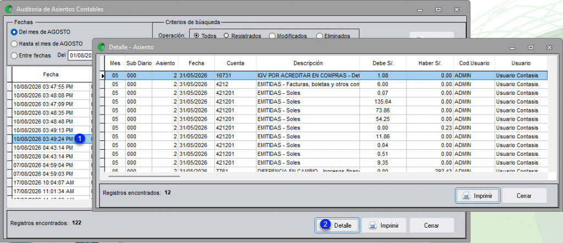Image resolution: width=563 pixels, height=243 pixels.
Task: Select the row '10/08/2026 03:47:09 PM'
Action: pos(51,104)
